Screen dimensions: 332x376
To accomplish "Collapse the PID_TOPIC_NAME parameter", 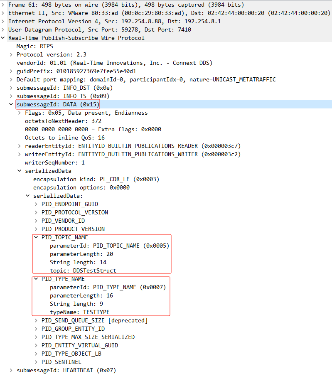I will (x=36, y=237).
